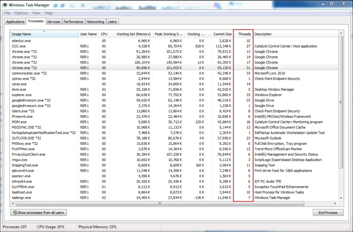The image size is (353, 232).
Task: Click the Physical Memory: 33% status entry
Action: [x=97, y=227]
